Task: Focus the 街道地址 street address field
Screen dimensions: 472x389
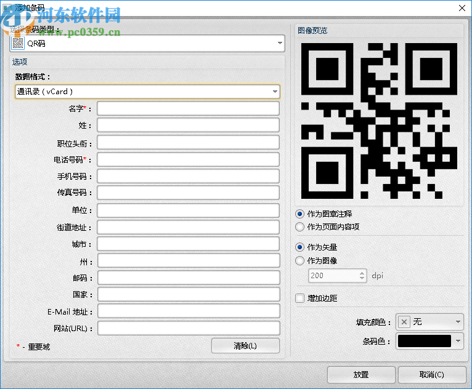Action: [188, 227]
